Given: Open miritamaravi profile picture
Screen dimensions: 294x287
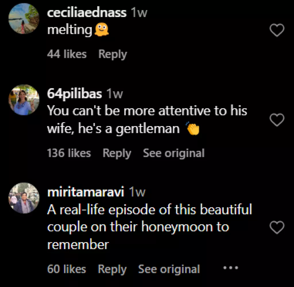Looking at the screenshot, I should pos(24,198).
